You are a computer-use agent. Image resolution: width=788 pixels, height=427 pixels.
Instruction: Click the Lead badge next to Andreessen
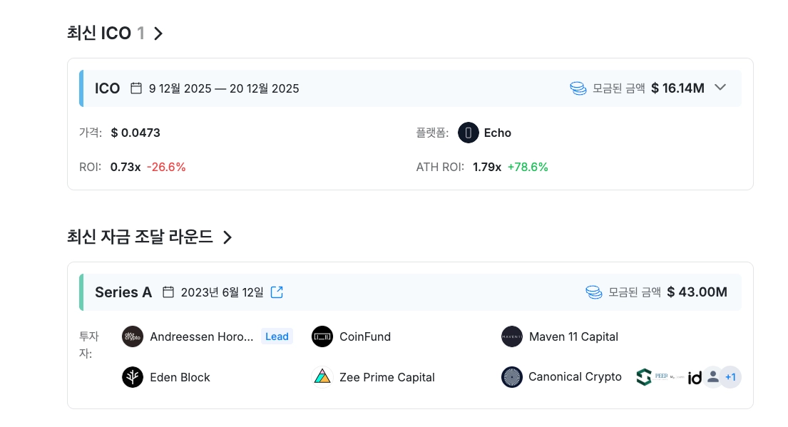point(277,336)
